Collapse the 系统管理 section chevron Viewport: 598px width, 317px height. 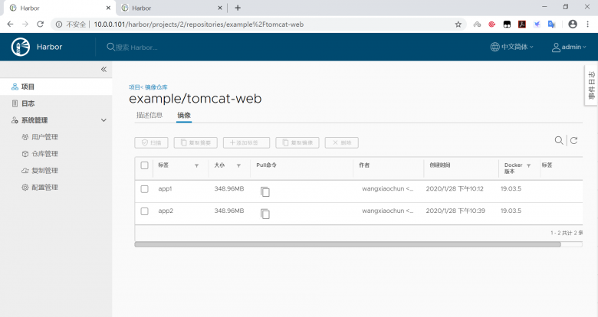[103, 120]
